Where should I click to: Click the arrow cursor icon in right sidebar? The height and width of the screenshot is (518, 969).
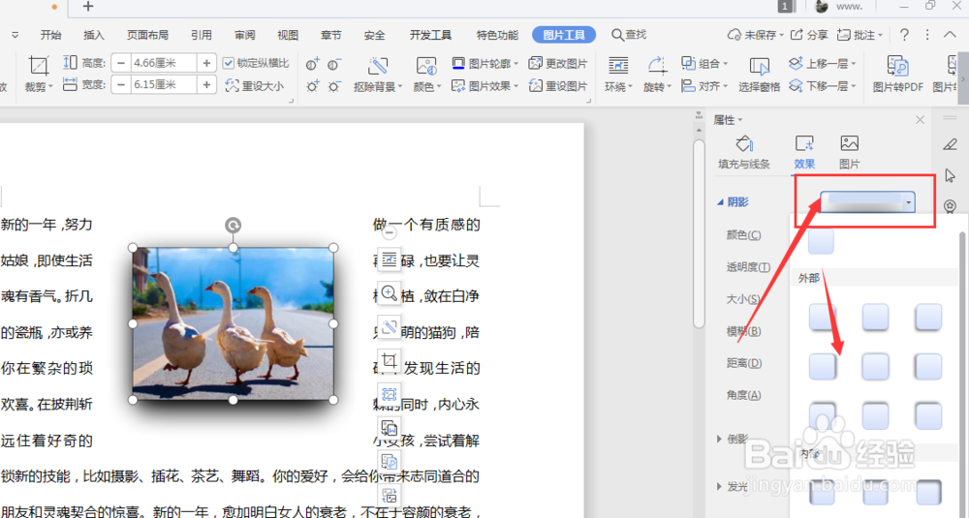[950, 176]
